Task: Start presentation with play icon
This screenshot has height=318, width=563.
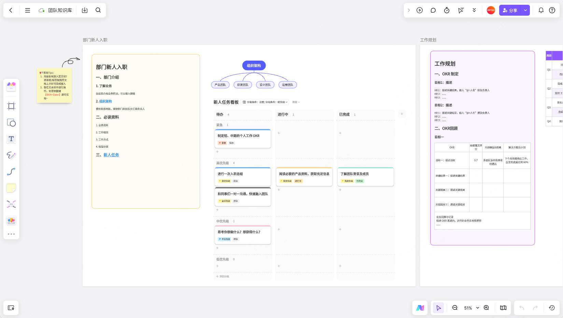Action: point(420,10)
